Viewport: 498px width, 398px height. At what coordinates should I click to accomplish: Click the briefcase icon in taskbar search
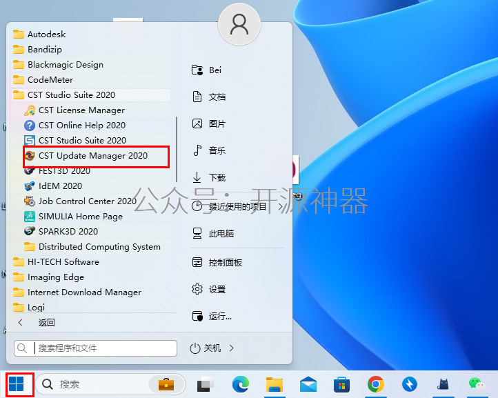tap(166, 384)
